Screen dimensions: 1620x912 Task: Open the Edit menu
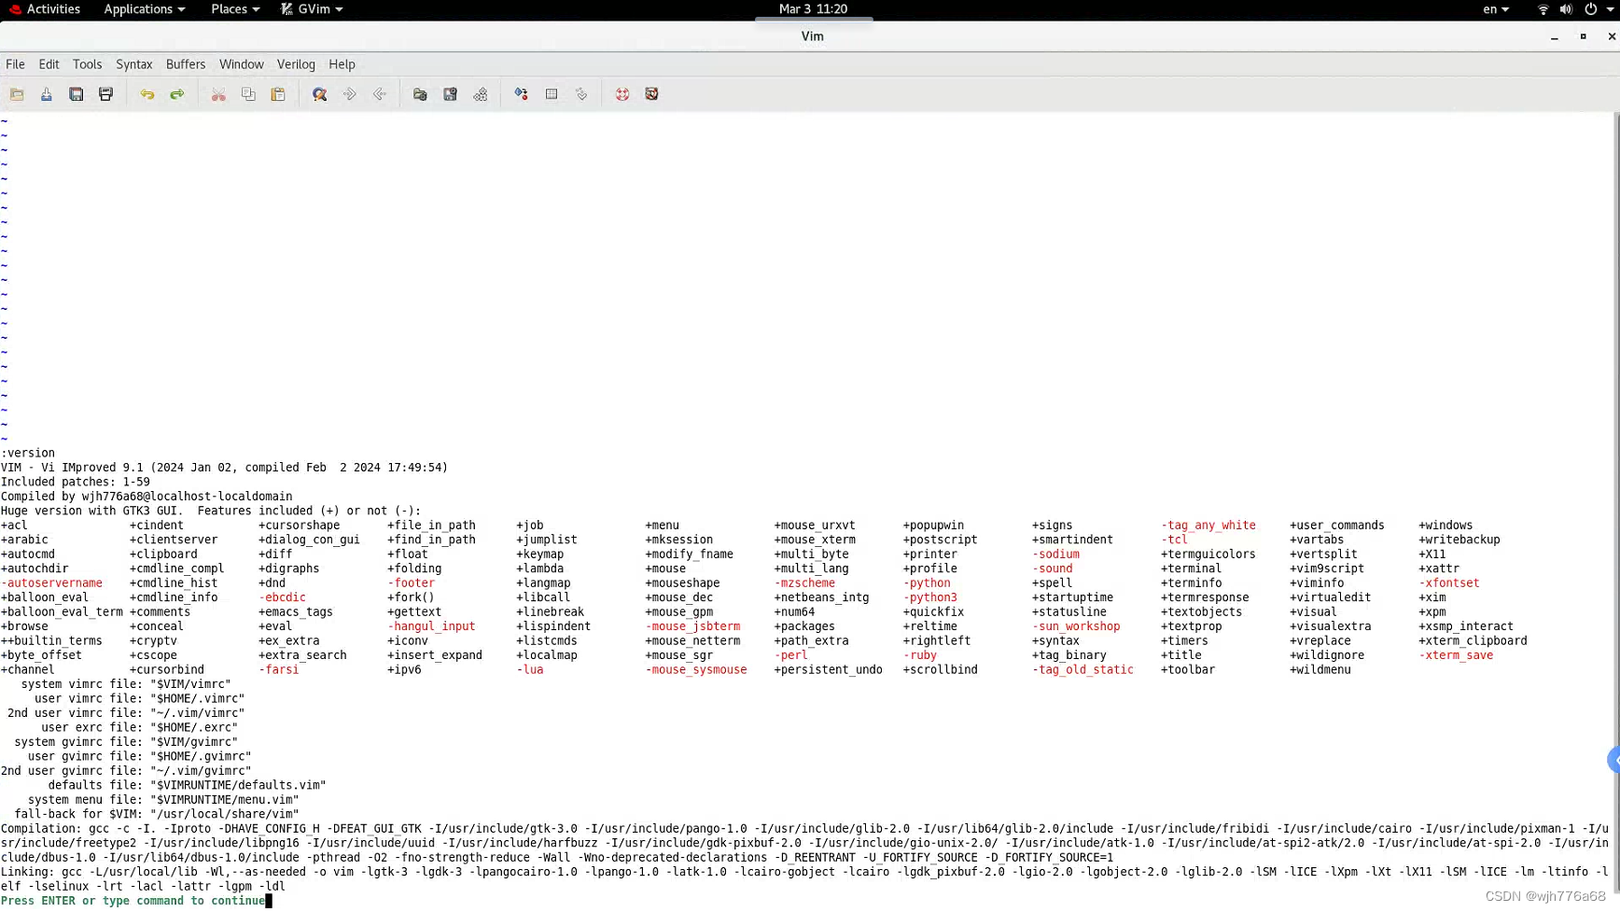tap(49, 64)
